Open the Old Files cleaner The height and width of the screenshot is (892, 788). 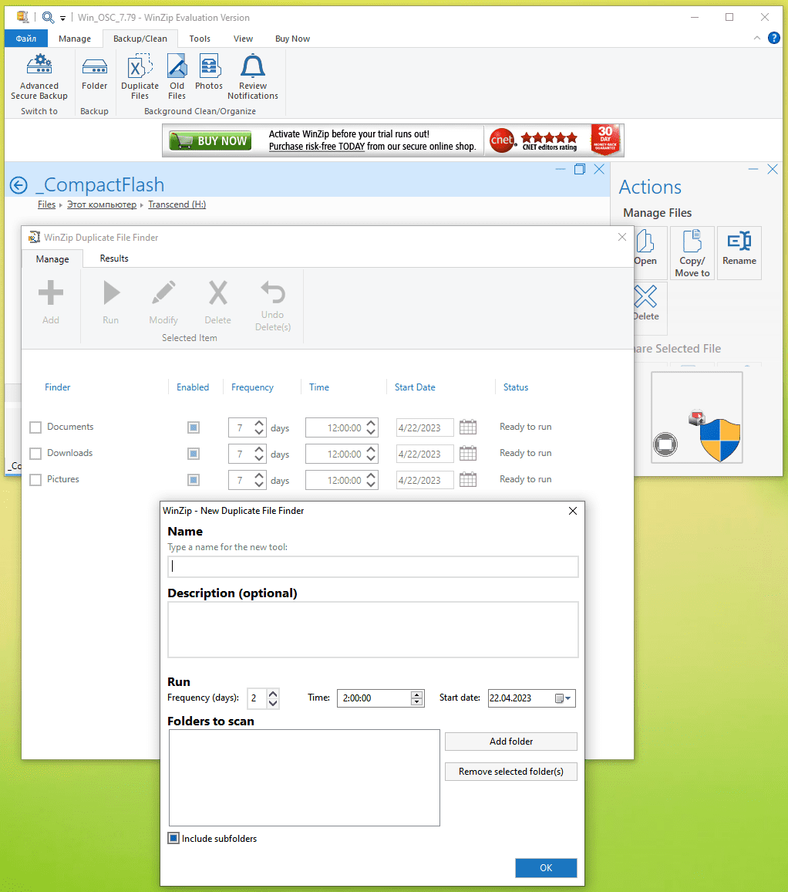coord(177,77)
